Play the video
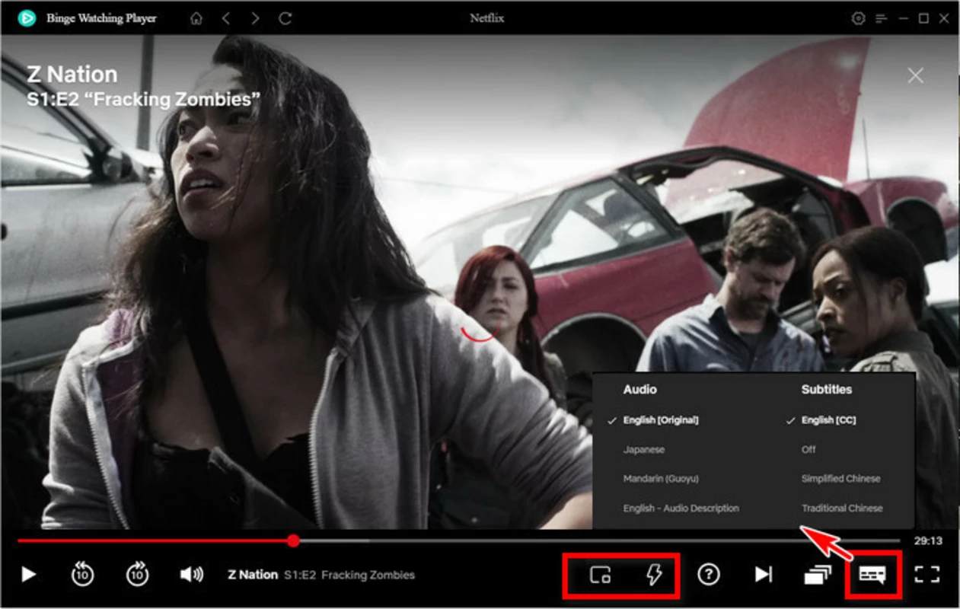 (29, 575)
